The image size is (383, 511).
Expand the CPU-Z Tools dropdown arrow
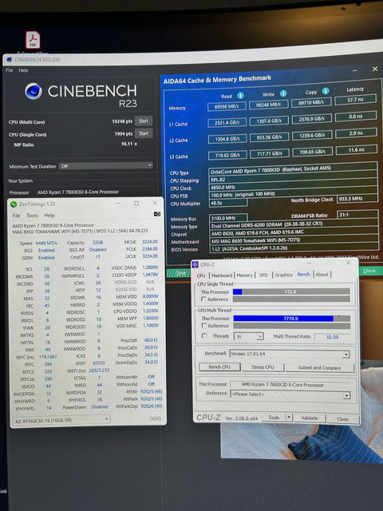(x=289, y=418)
